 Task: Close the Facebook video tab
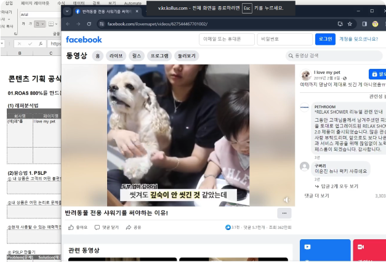click(137, 11)
